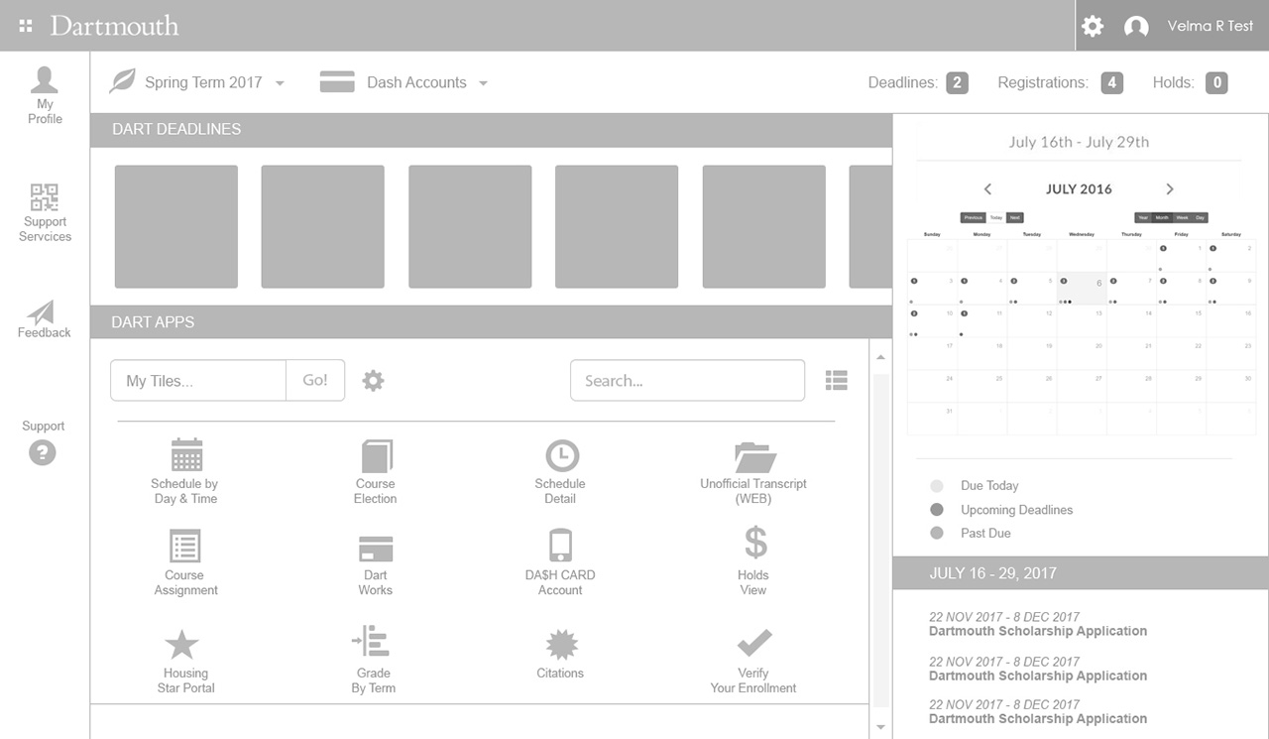Expand the Dash Accounts dropdown
The width and height of the screenshot is (1269, 739).
(x=483, y=83)
